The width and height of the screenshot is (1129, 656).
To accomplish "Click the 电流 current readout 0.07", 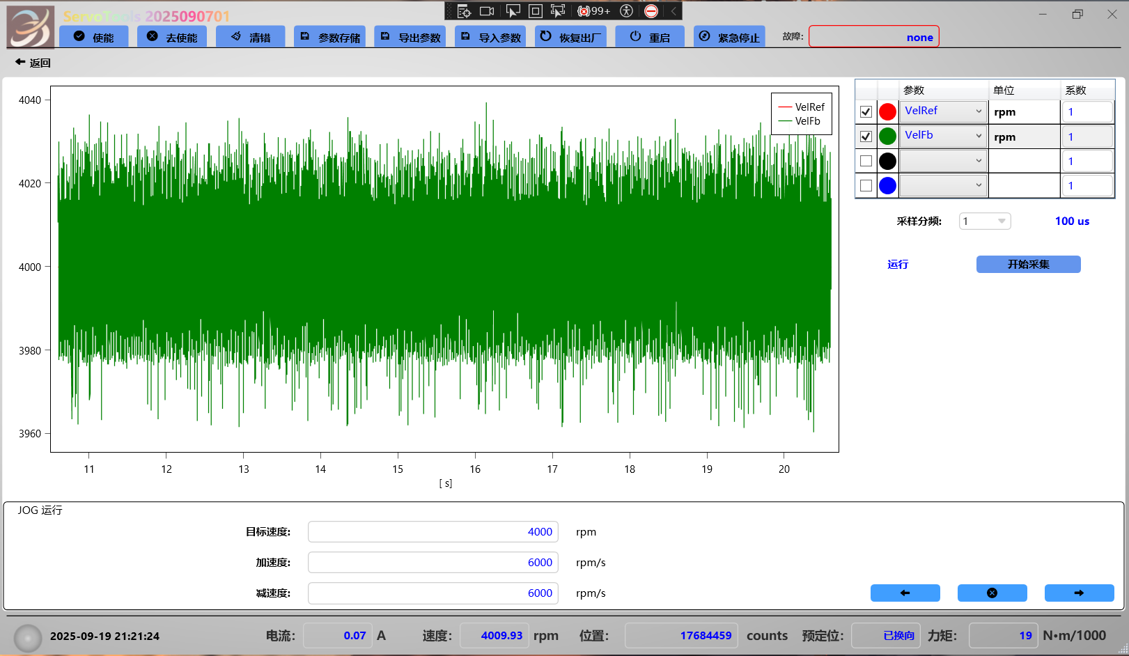I will [x=337, y=636].
